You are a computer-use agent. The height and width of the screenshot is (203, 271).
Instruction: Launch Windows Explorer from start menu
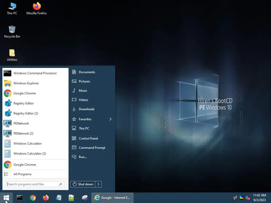[x=35, y=83]
